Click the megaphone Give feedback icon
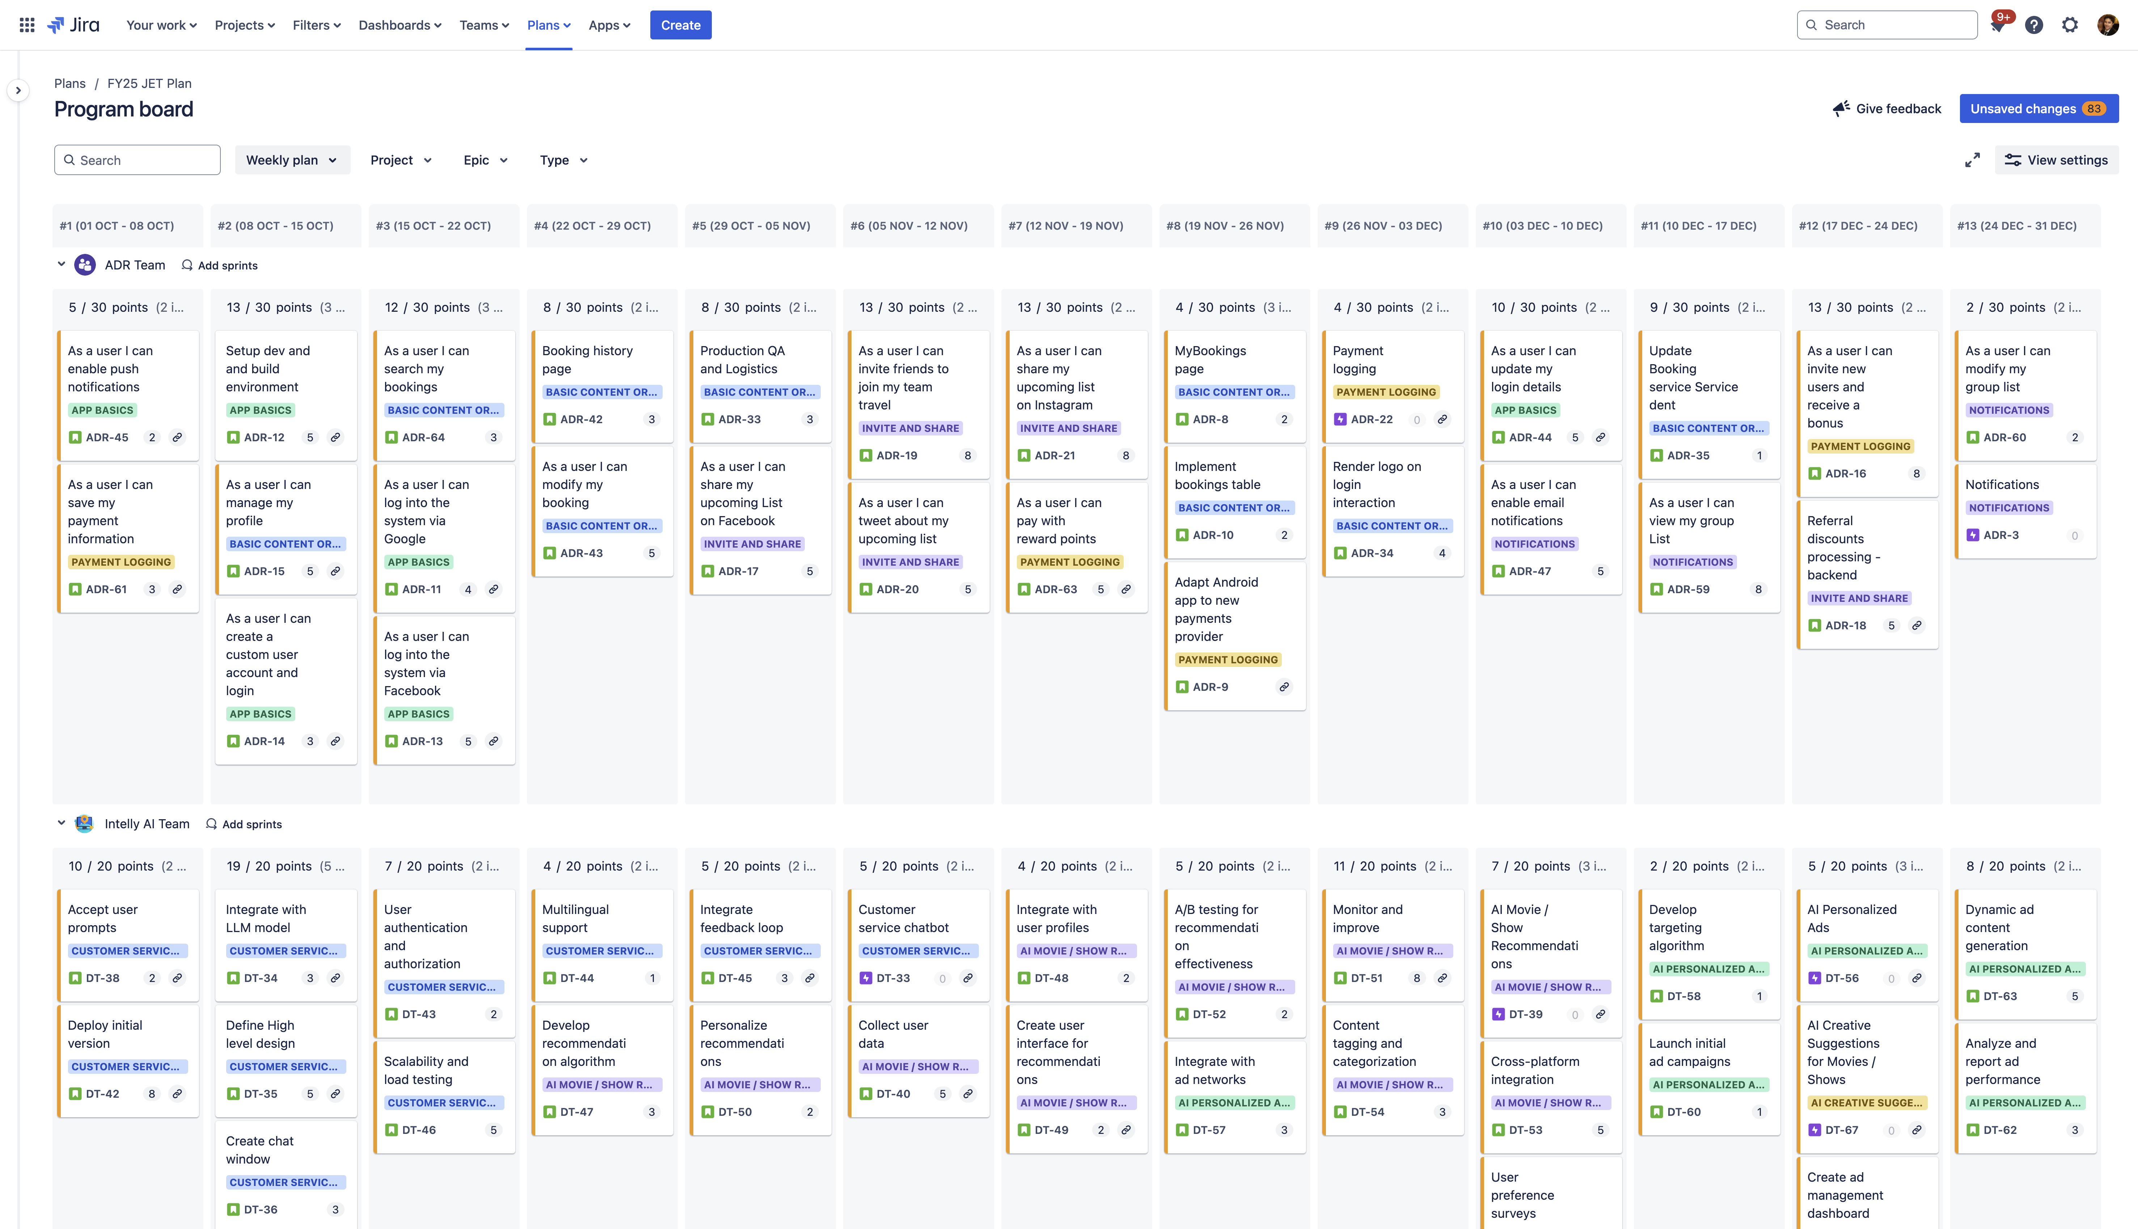Screen dimensions: 2138x1229 (x=1841, y=108)
